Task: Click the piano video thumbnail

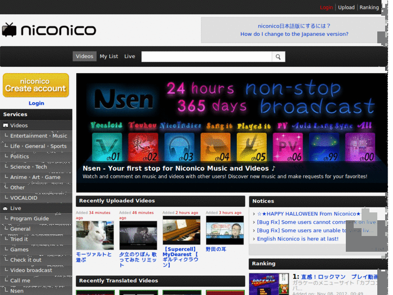Action: (x=181, y=230)
